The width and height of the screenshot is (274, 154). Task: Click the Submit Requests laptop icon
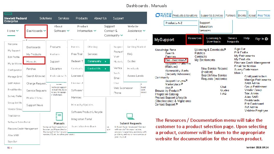tap(130, 116)
